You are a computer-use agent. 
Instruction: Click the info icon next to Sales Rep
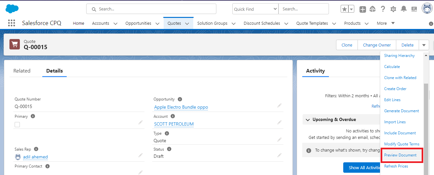pos(36,149)
